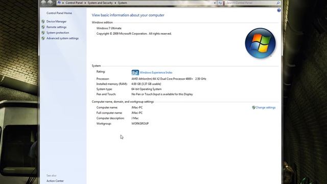Click the back arrow navigation button
The width and height of the screenshot is (327, 184).
(x=43, y=3)
